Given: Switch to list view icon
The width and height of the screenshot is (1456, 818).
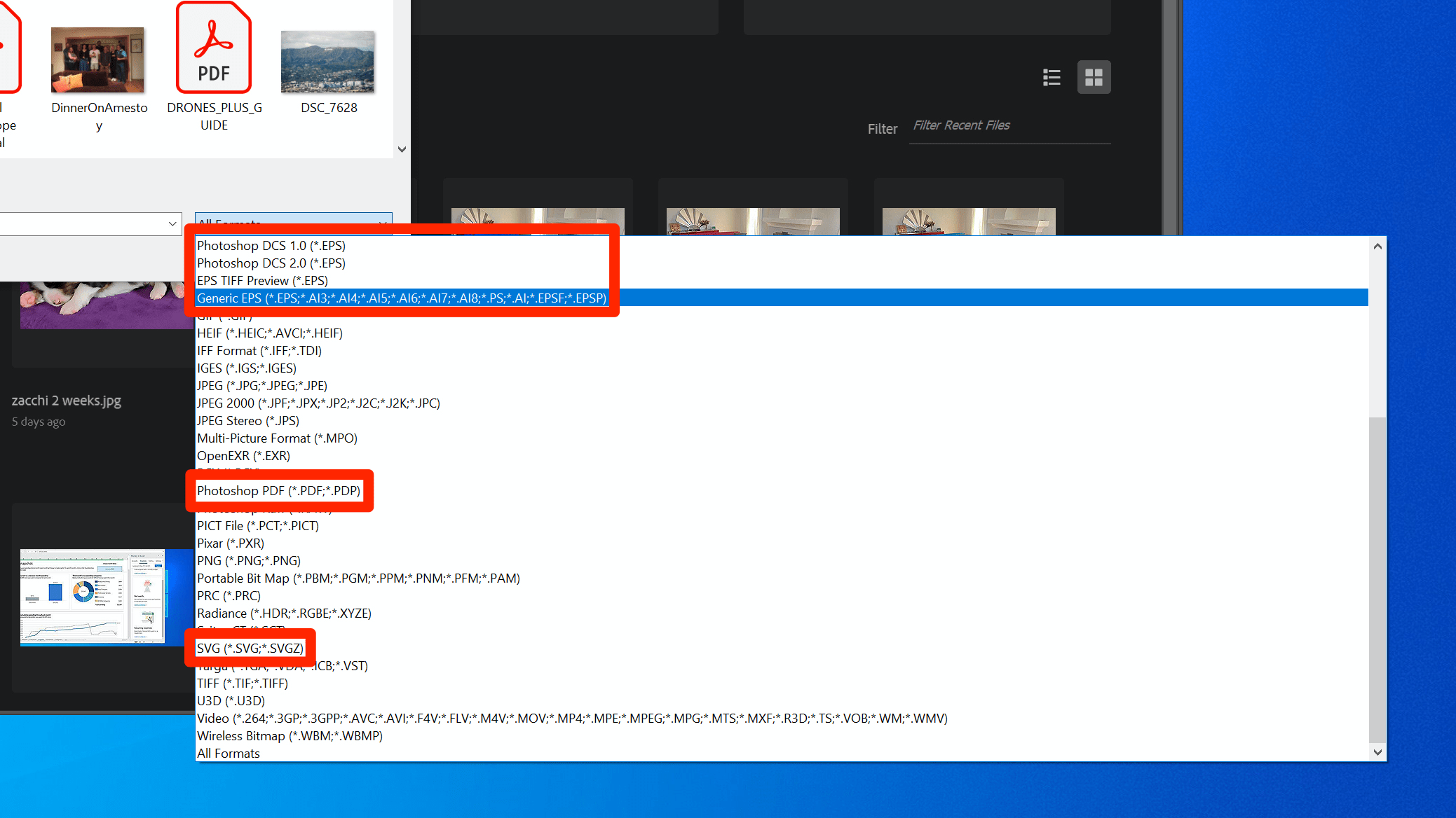Looking at the screenshot, I should [x=1051, y=77].
